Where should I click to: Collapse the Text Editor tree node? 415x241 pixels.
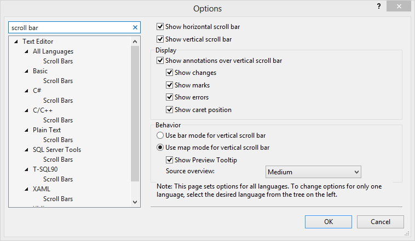tap(16, 42)
